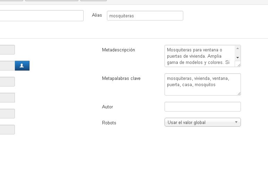This screenshot has height=173, width=268.
Task: Click the Metadescripción resize handle corner
Action: click(x=239, y=65)
